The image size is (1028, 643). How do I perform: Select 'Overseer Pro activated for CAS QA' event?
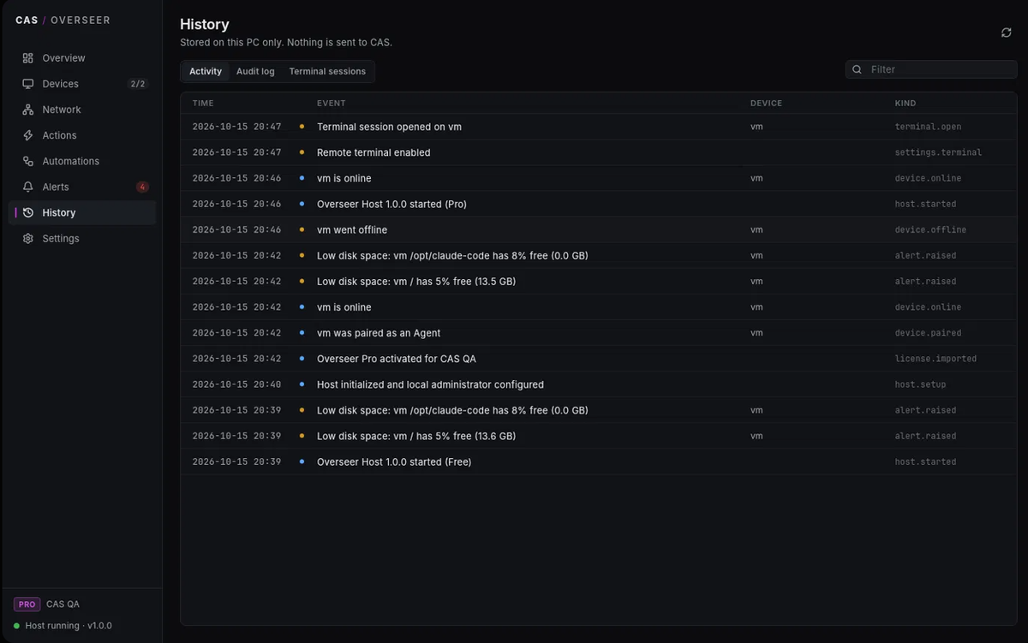(397, 358)
